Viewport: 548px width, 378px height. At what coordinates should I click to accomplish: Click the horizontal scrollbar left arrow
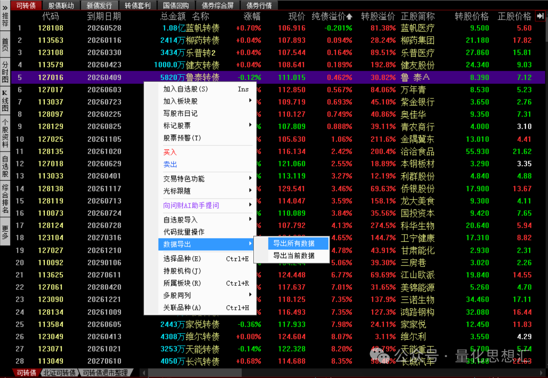click(143, 373)
